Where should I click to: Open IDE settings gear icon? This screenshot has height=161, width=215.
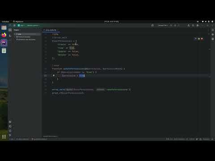click(x=198, y=25)
